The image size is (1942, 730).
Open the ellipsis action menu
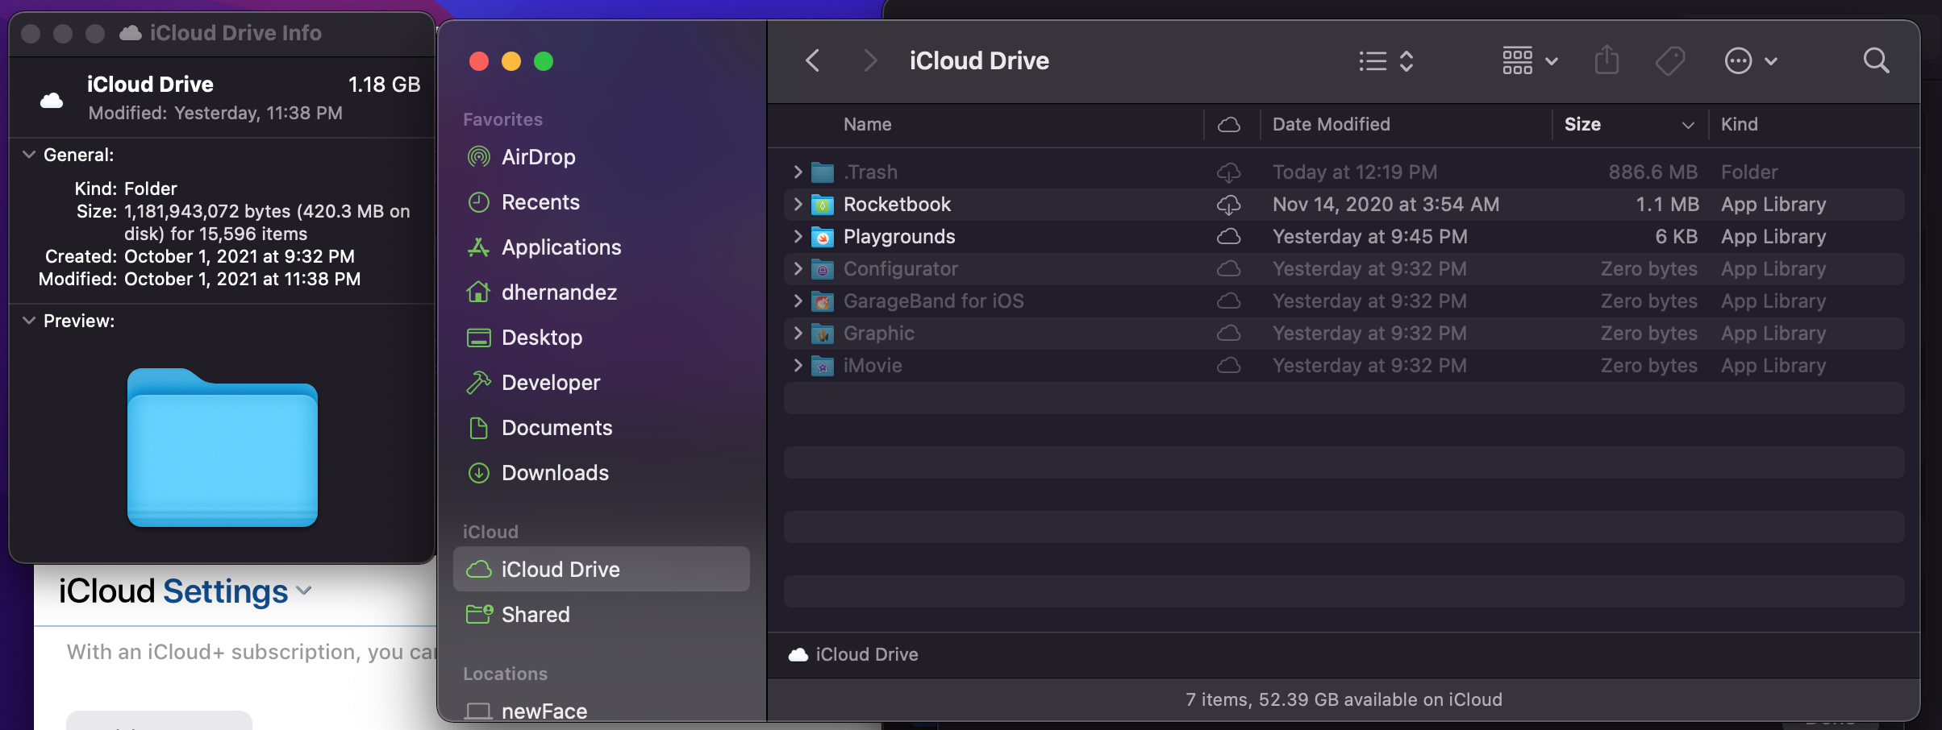(1750, 61)
